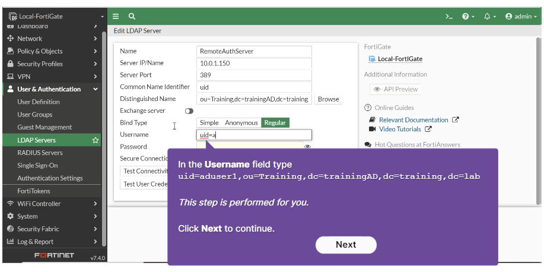The height and width of the screenshot is (272, 544).
Task: Click the Local-FortiGate device icon in header
Action: [x=13, y=16]
